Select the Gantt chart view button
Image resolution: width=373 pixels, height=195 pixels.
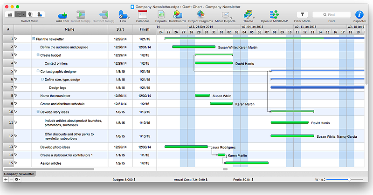pyautogui.click(x=20, y=14)
